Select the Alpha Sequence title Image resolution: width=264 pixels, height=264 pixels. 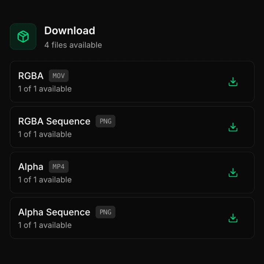click(x=54, y=212)
